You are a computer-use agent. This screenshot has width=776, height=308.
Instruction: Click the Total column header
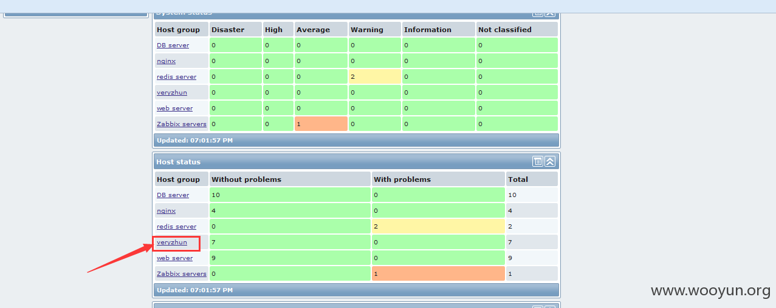532,179
